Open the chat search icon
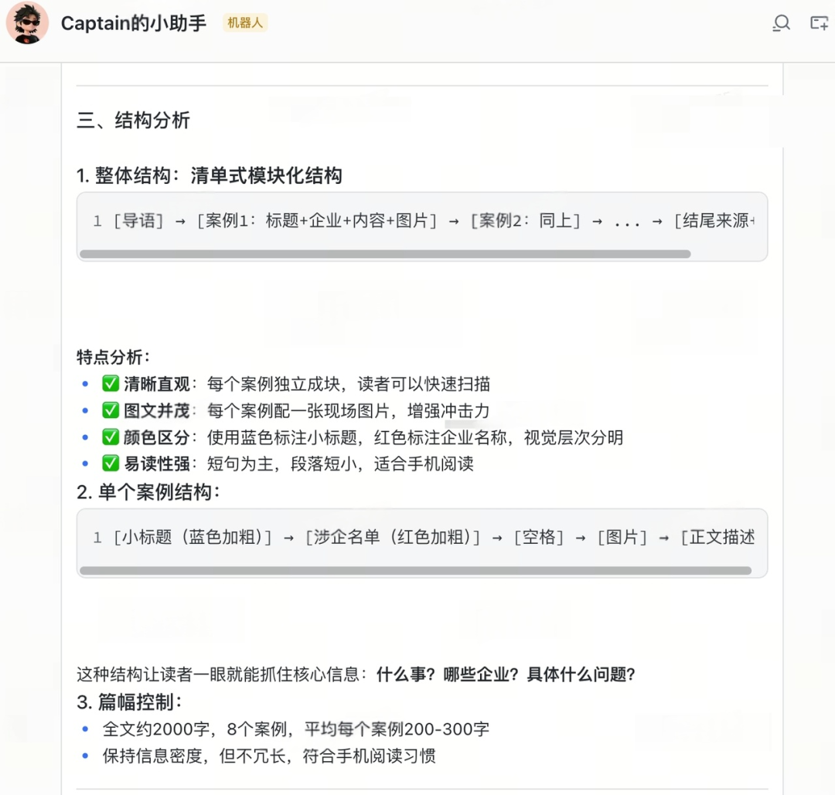The height and width of the screenshot is (795, 835). [x=781, y=23]
